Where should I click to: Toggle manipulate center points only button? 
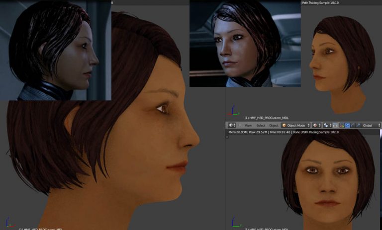(x=335, y=125)
